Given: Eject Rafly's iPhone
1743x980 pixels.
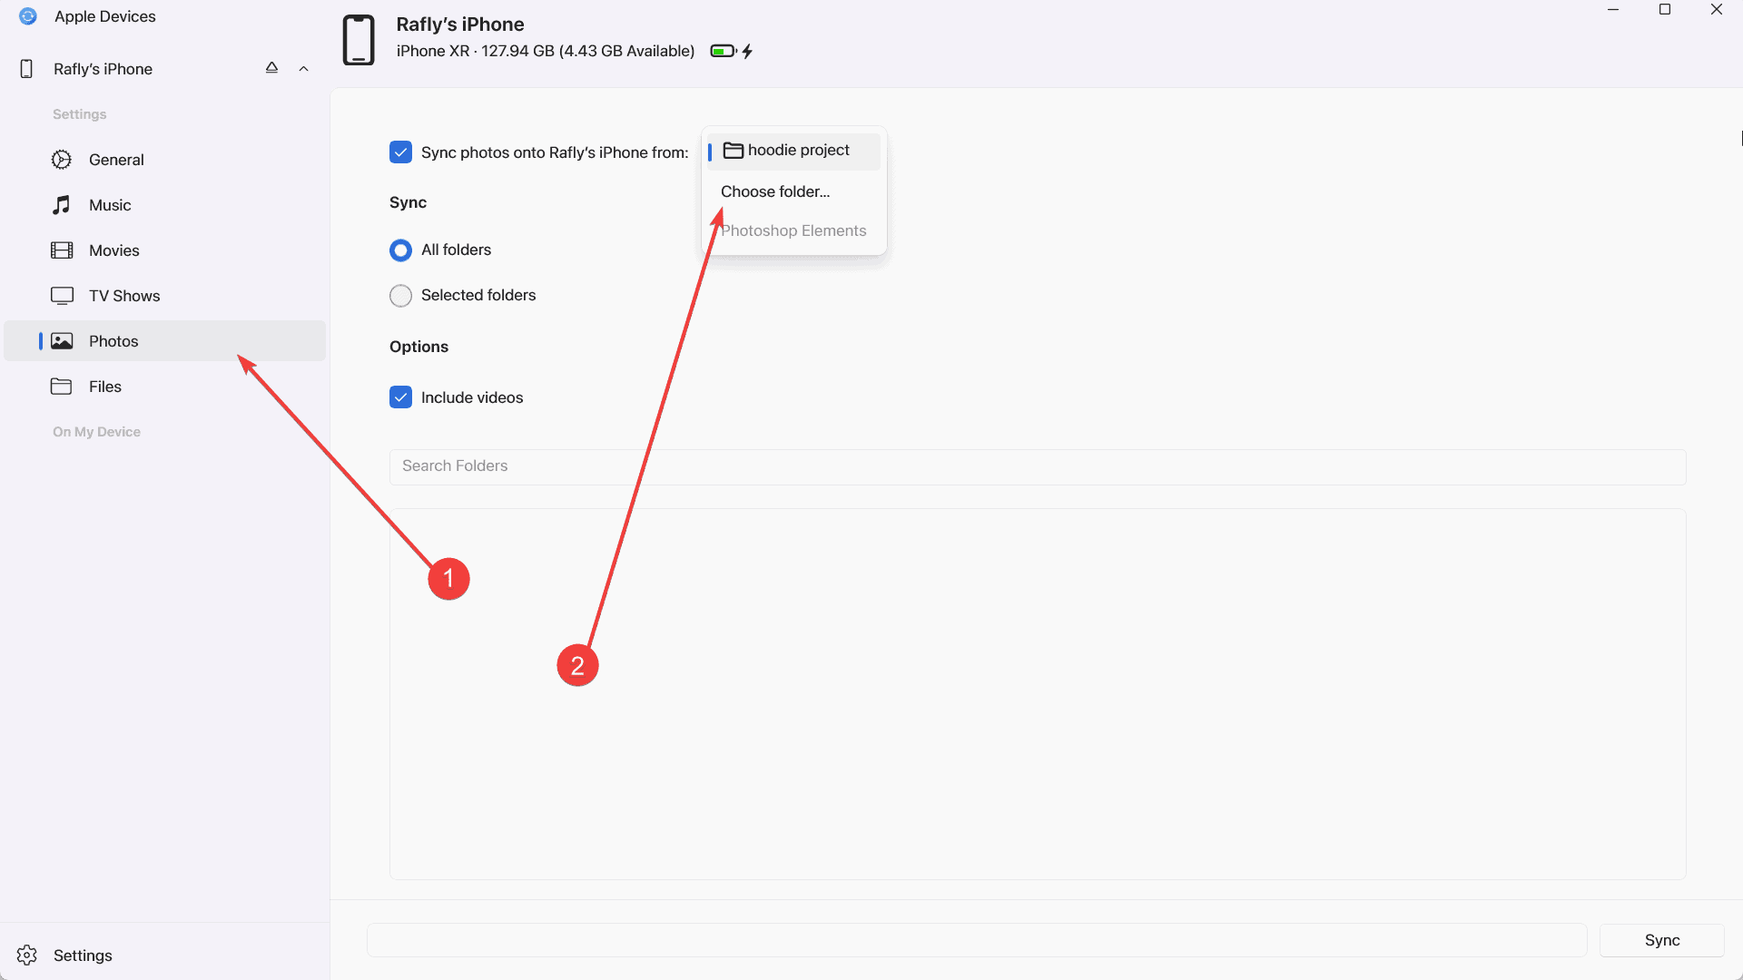Looking at the screenshot, I should (x=271, y=67).
